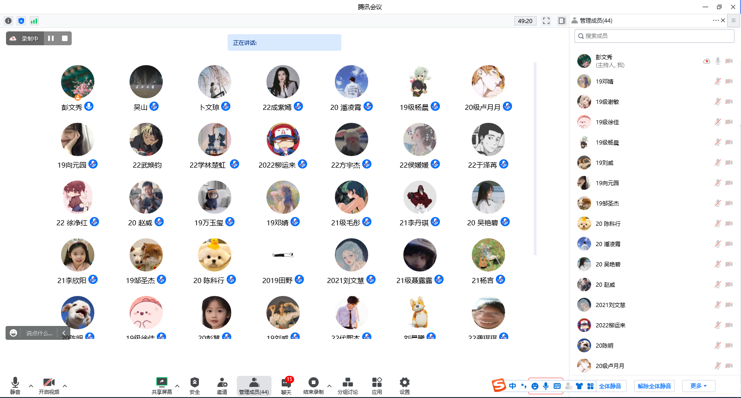Open the 更多 dropdown in member panel
The width and height of the screenshot is (741, 398).
[698, 386]
